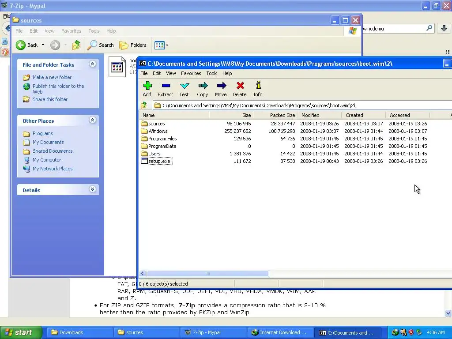Click the red shield tray icon
This screenshot has width=452, height=339.
click(x=411, y=332)
